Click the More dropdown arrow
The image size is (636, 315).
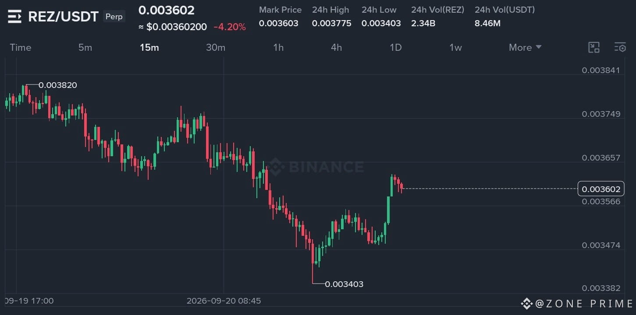[539, 47]
